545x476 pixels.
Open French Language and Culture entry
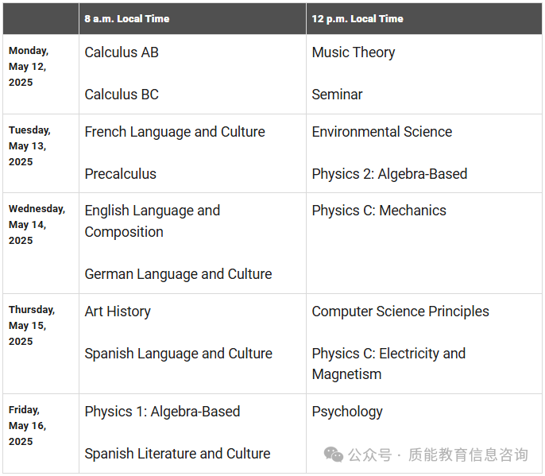click(x=175, y=132)
